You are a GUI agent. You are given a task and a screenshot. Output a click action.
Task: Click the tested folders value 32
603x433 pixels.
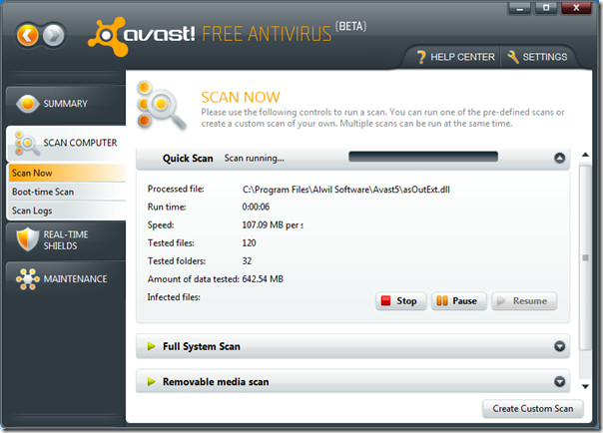tap(247, 260)
